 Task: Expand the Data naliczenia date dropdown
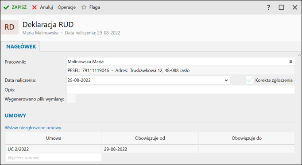pos(226,80)
